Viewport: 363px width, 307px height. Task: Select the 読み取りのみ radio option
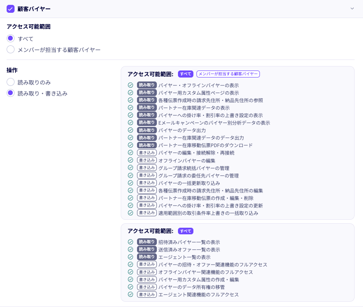point(11,82)
